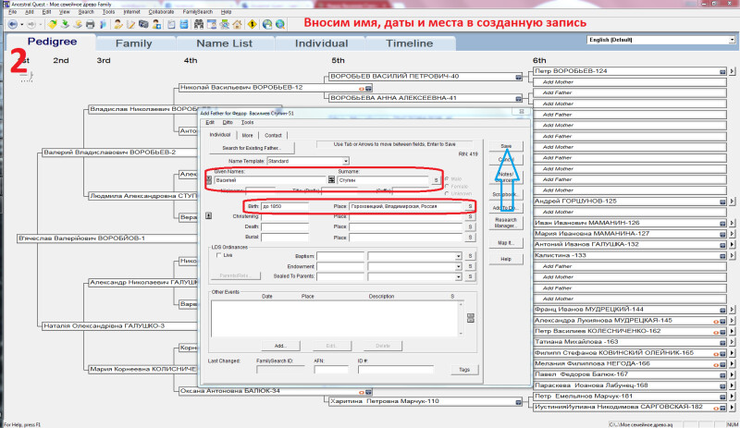Open the Endowment temple dropdown
The height and width of the screenshot is (428, 740).
(x=458, y=266)
